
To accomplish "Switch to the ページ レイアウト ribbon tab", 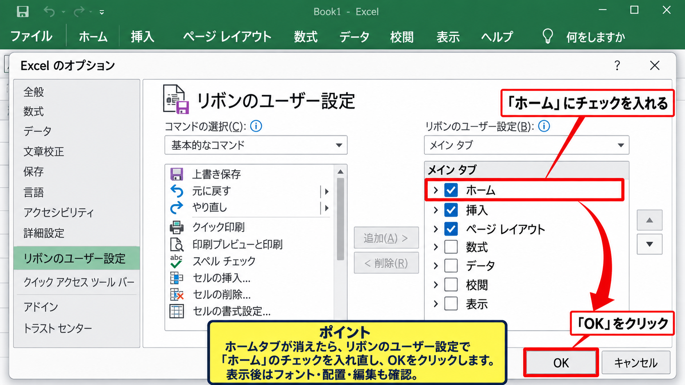I will pyautogui.click(x=227, y=36).
